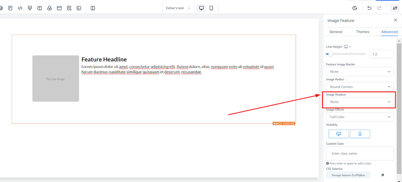Click the Feature Headline text
This screenshot has height=182, width=402.
(x=104, y=59)
